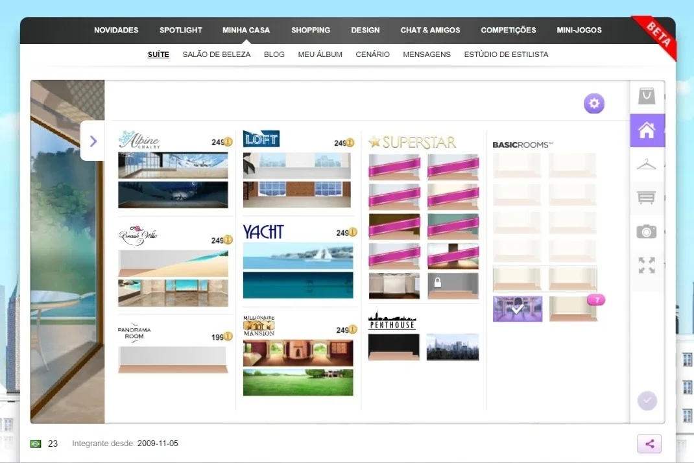The image size is (694, 463).
Task: Click the Basic Rooms heading
Action: point(522,145)
